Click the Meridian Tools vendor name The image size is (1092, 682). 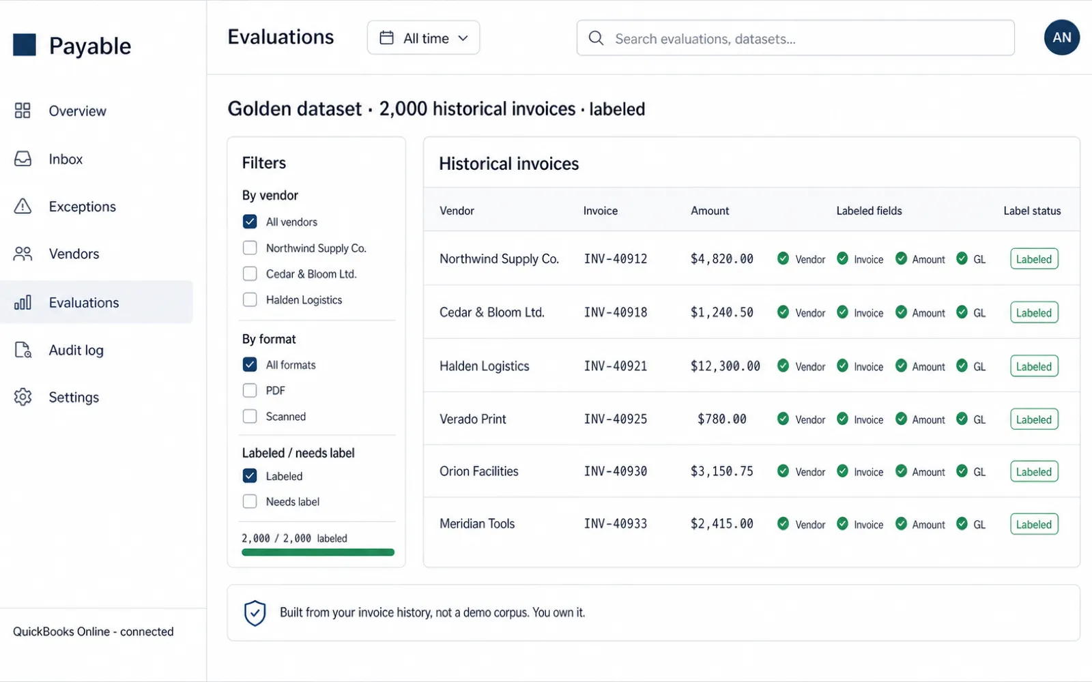pyautogui.click(x=477, y=524)
